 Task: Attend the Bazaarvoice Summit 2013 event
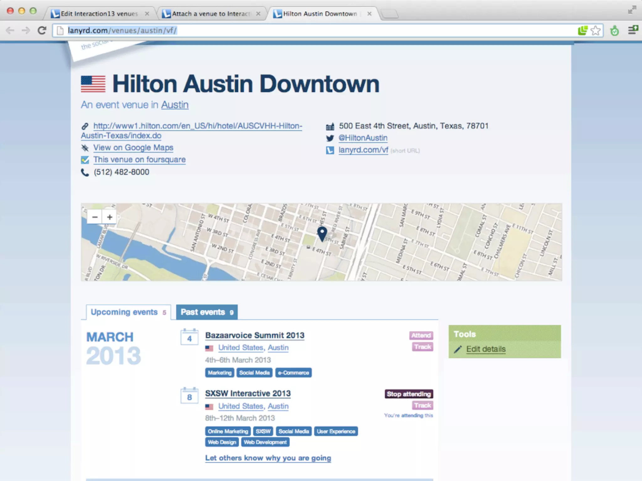[421, 335]
